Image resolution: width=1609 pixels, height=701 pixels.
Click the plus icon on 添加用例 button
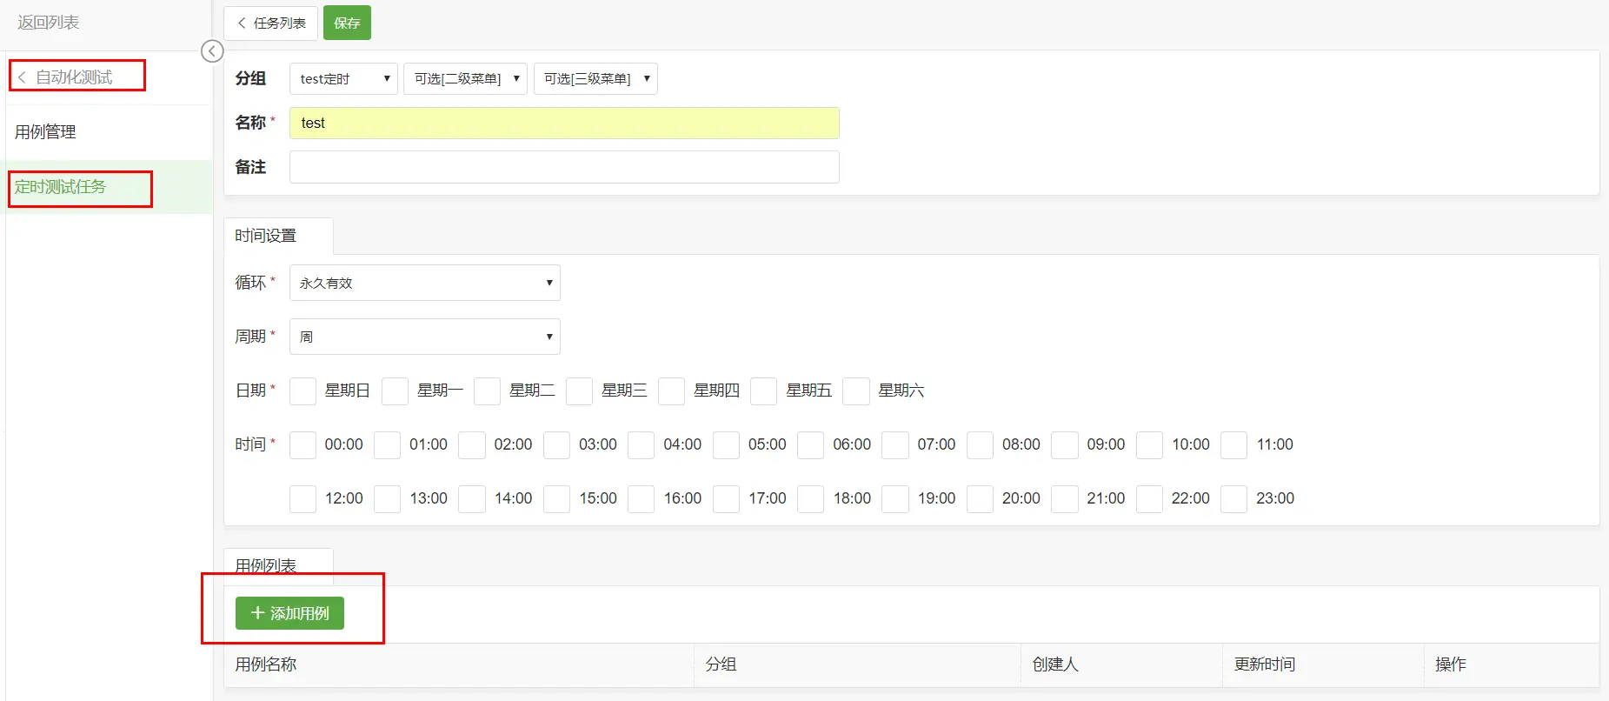(x=257, y=613)
